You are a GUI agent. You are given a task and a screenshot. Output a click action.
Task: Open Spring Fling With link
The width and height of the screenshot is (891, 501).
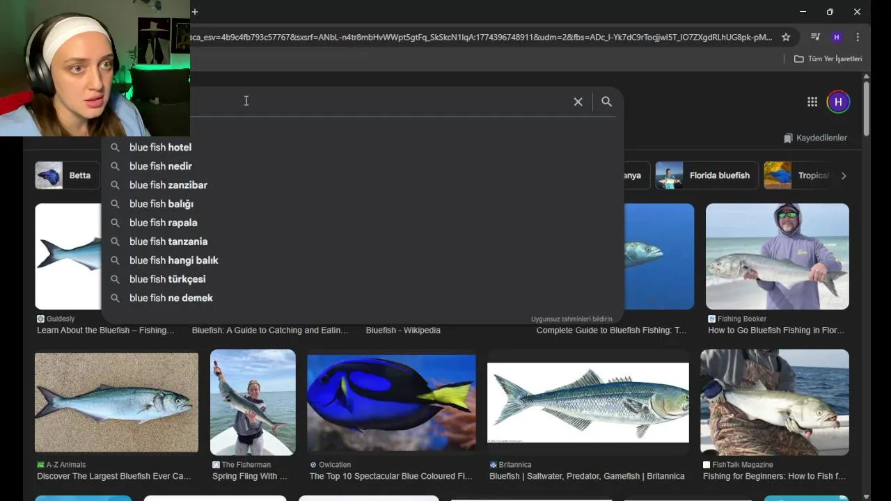250,477
